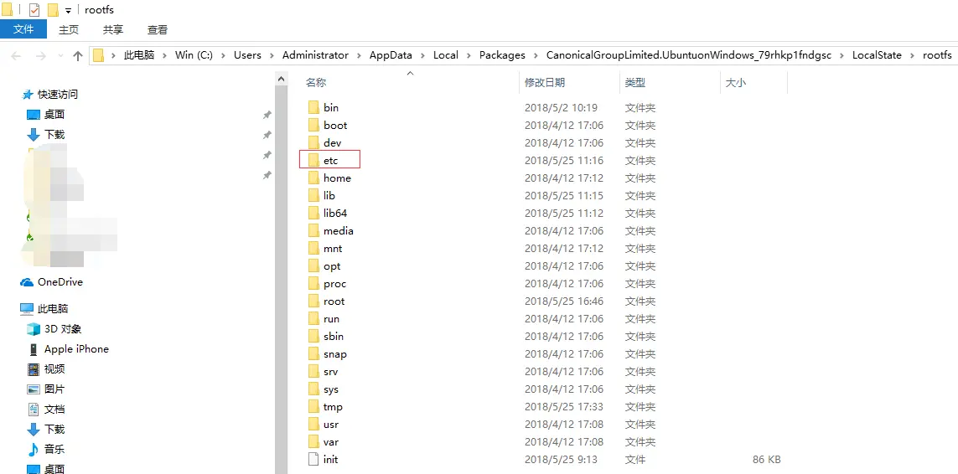Viewport: 958px width, 474px height.
Task: Select the tmp folder name
Action: tap(333, 407)
